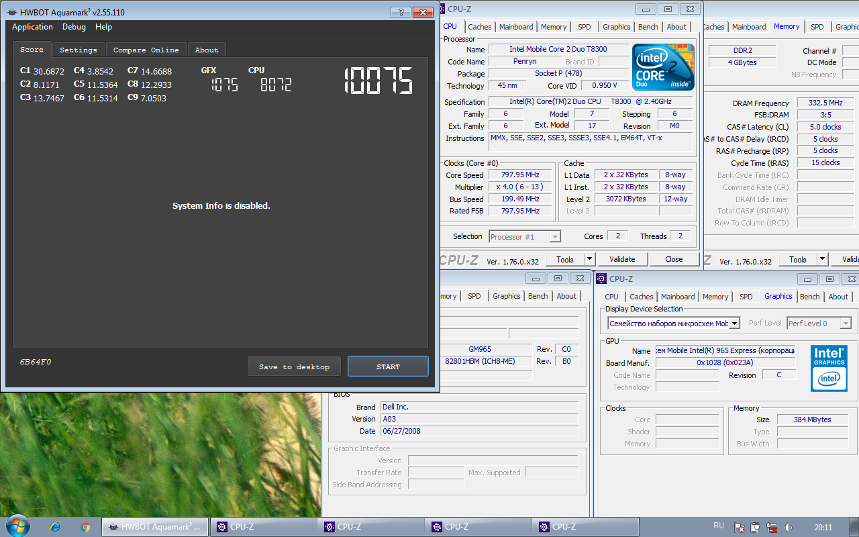This screenshot has width=859, height=537.
Task: Click the question mark help button in HWBOT title bar
Action: [x=400, y=12]
